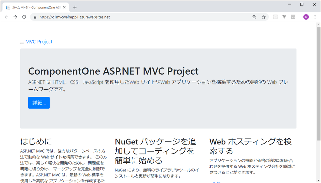Click the padlock site security icon
This screenshot has width=321, height=183.
pos(35,17)
